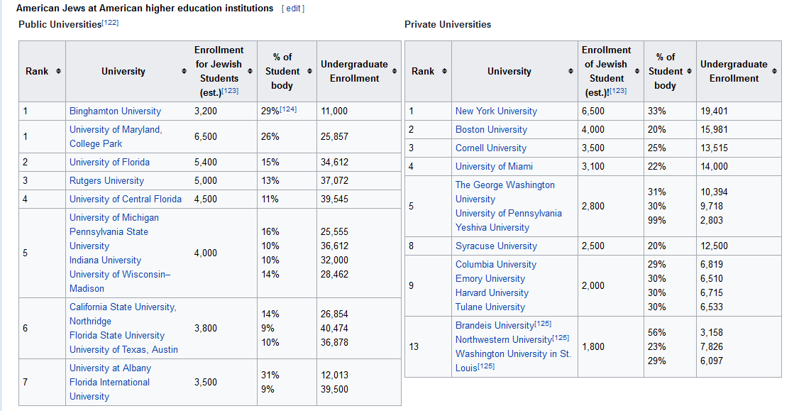Screen dimensions: 794x411
Task: Open the Florida State University page
Action: click(x=116, y=336)
